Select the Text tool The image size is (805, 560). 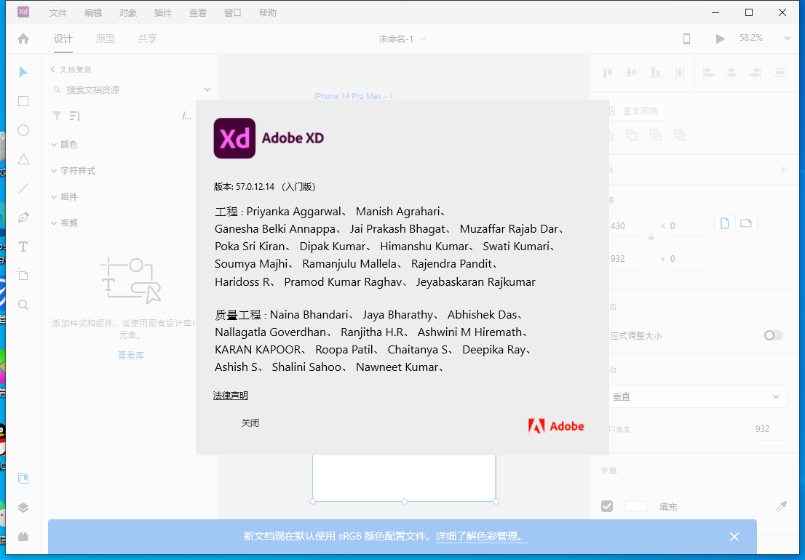(x=23, y=246)
